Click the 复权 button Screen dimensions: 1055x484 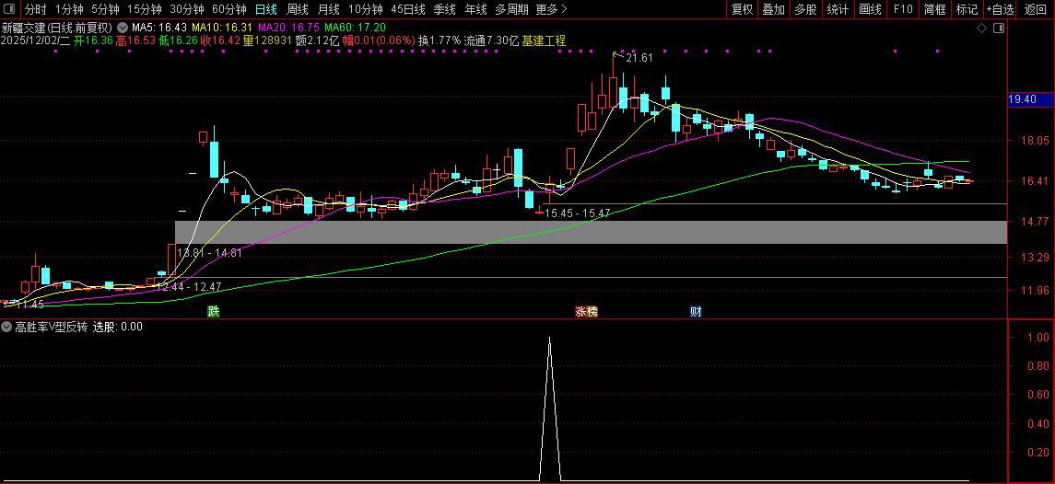coord(742,9)
